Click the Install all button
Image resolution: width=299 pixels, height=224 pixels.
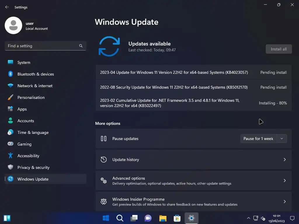(279, 49)
